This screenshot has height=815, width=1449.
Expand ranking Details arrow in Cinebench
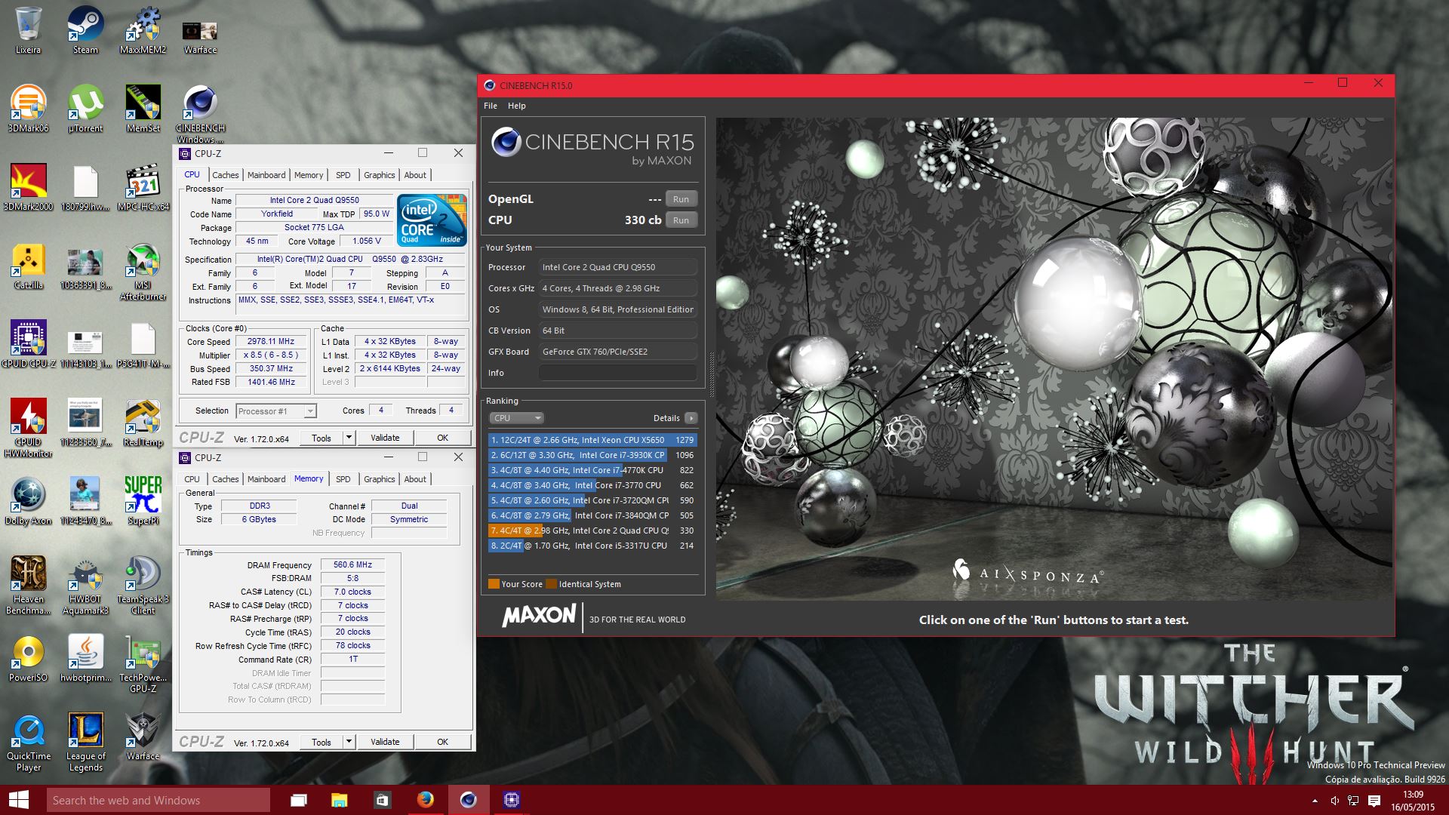point(691,418)
